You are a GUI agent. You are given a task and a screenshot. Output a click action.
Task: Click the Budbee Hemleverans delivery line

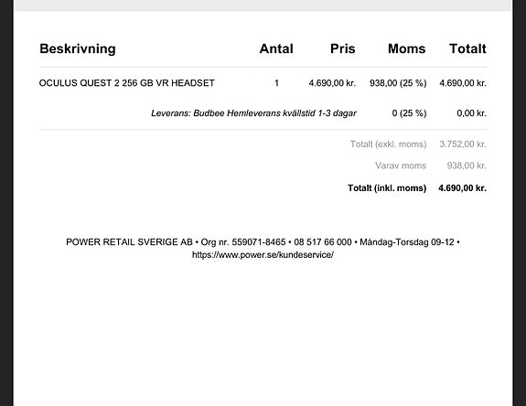pos(253,113)
